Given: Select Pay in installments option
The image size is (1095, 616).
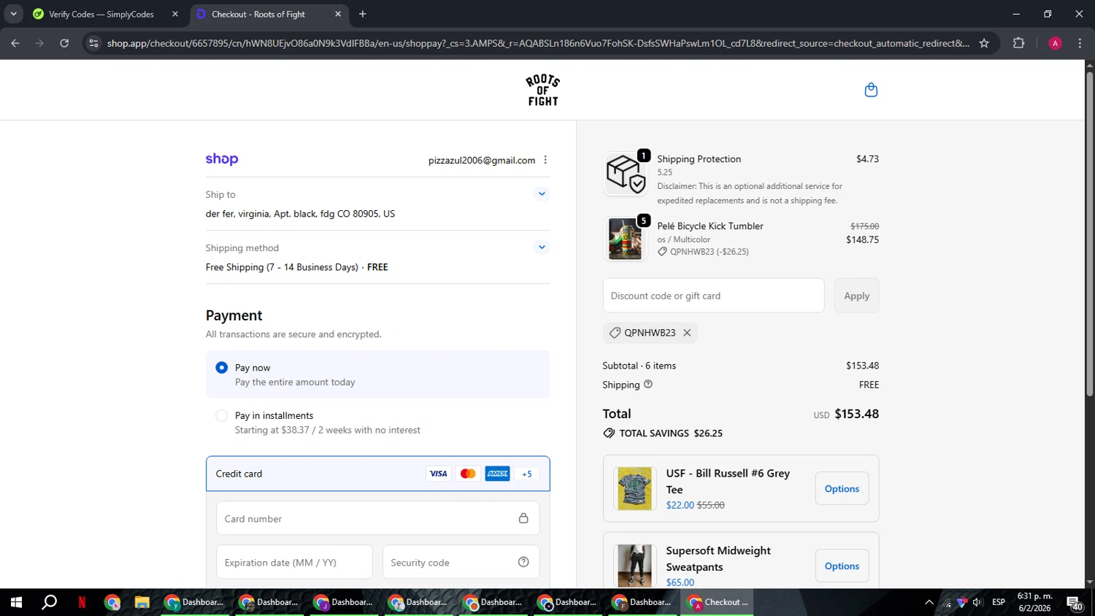Looking at the screenshot, I should click(222, 415).
